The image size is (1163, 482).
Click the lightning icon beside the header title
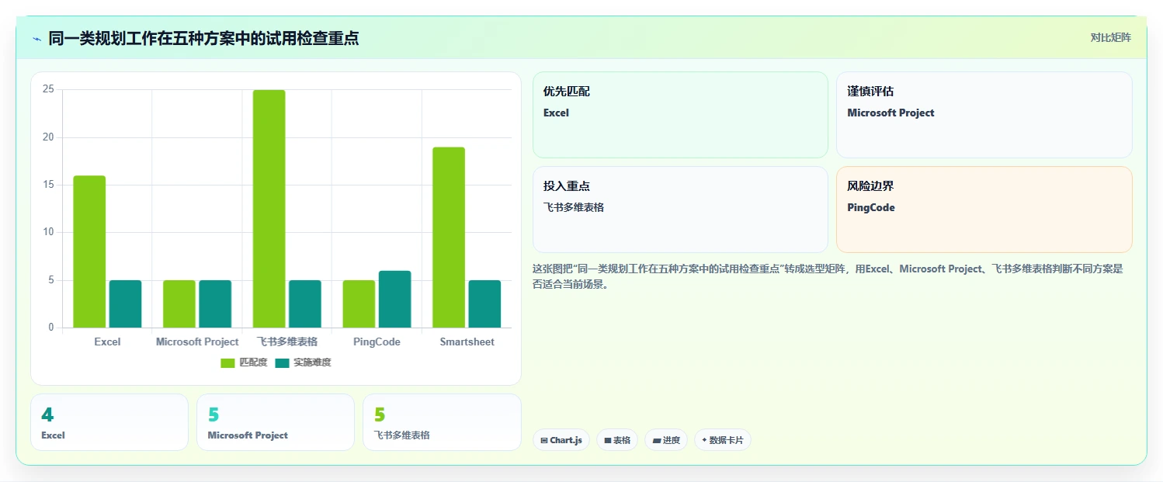pos(37,39)
